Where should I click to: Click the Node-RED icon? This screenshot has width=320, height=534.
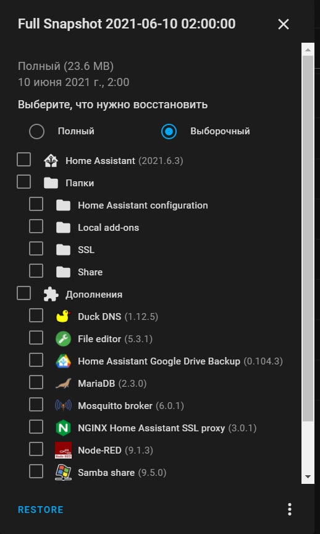(63, 450)
